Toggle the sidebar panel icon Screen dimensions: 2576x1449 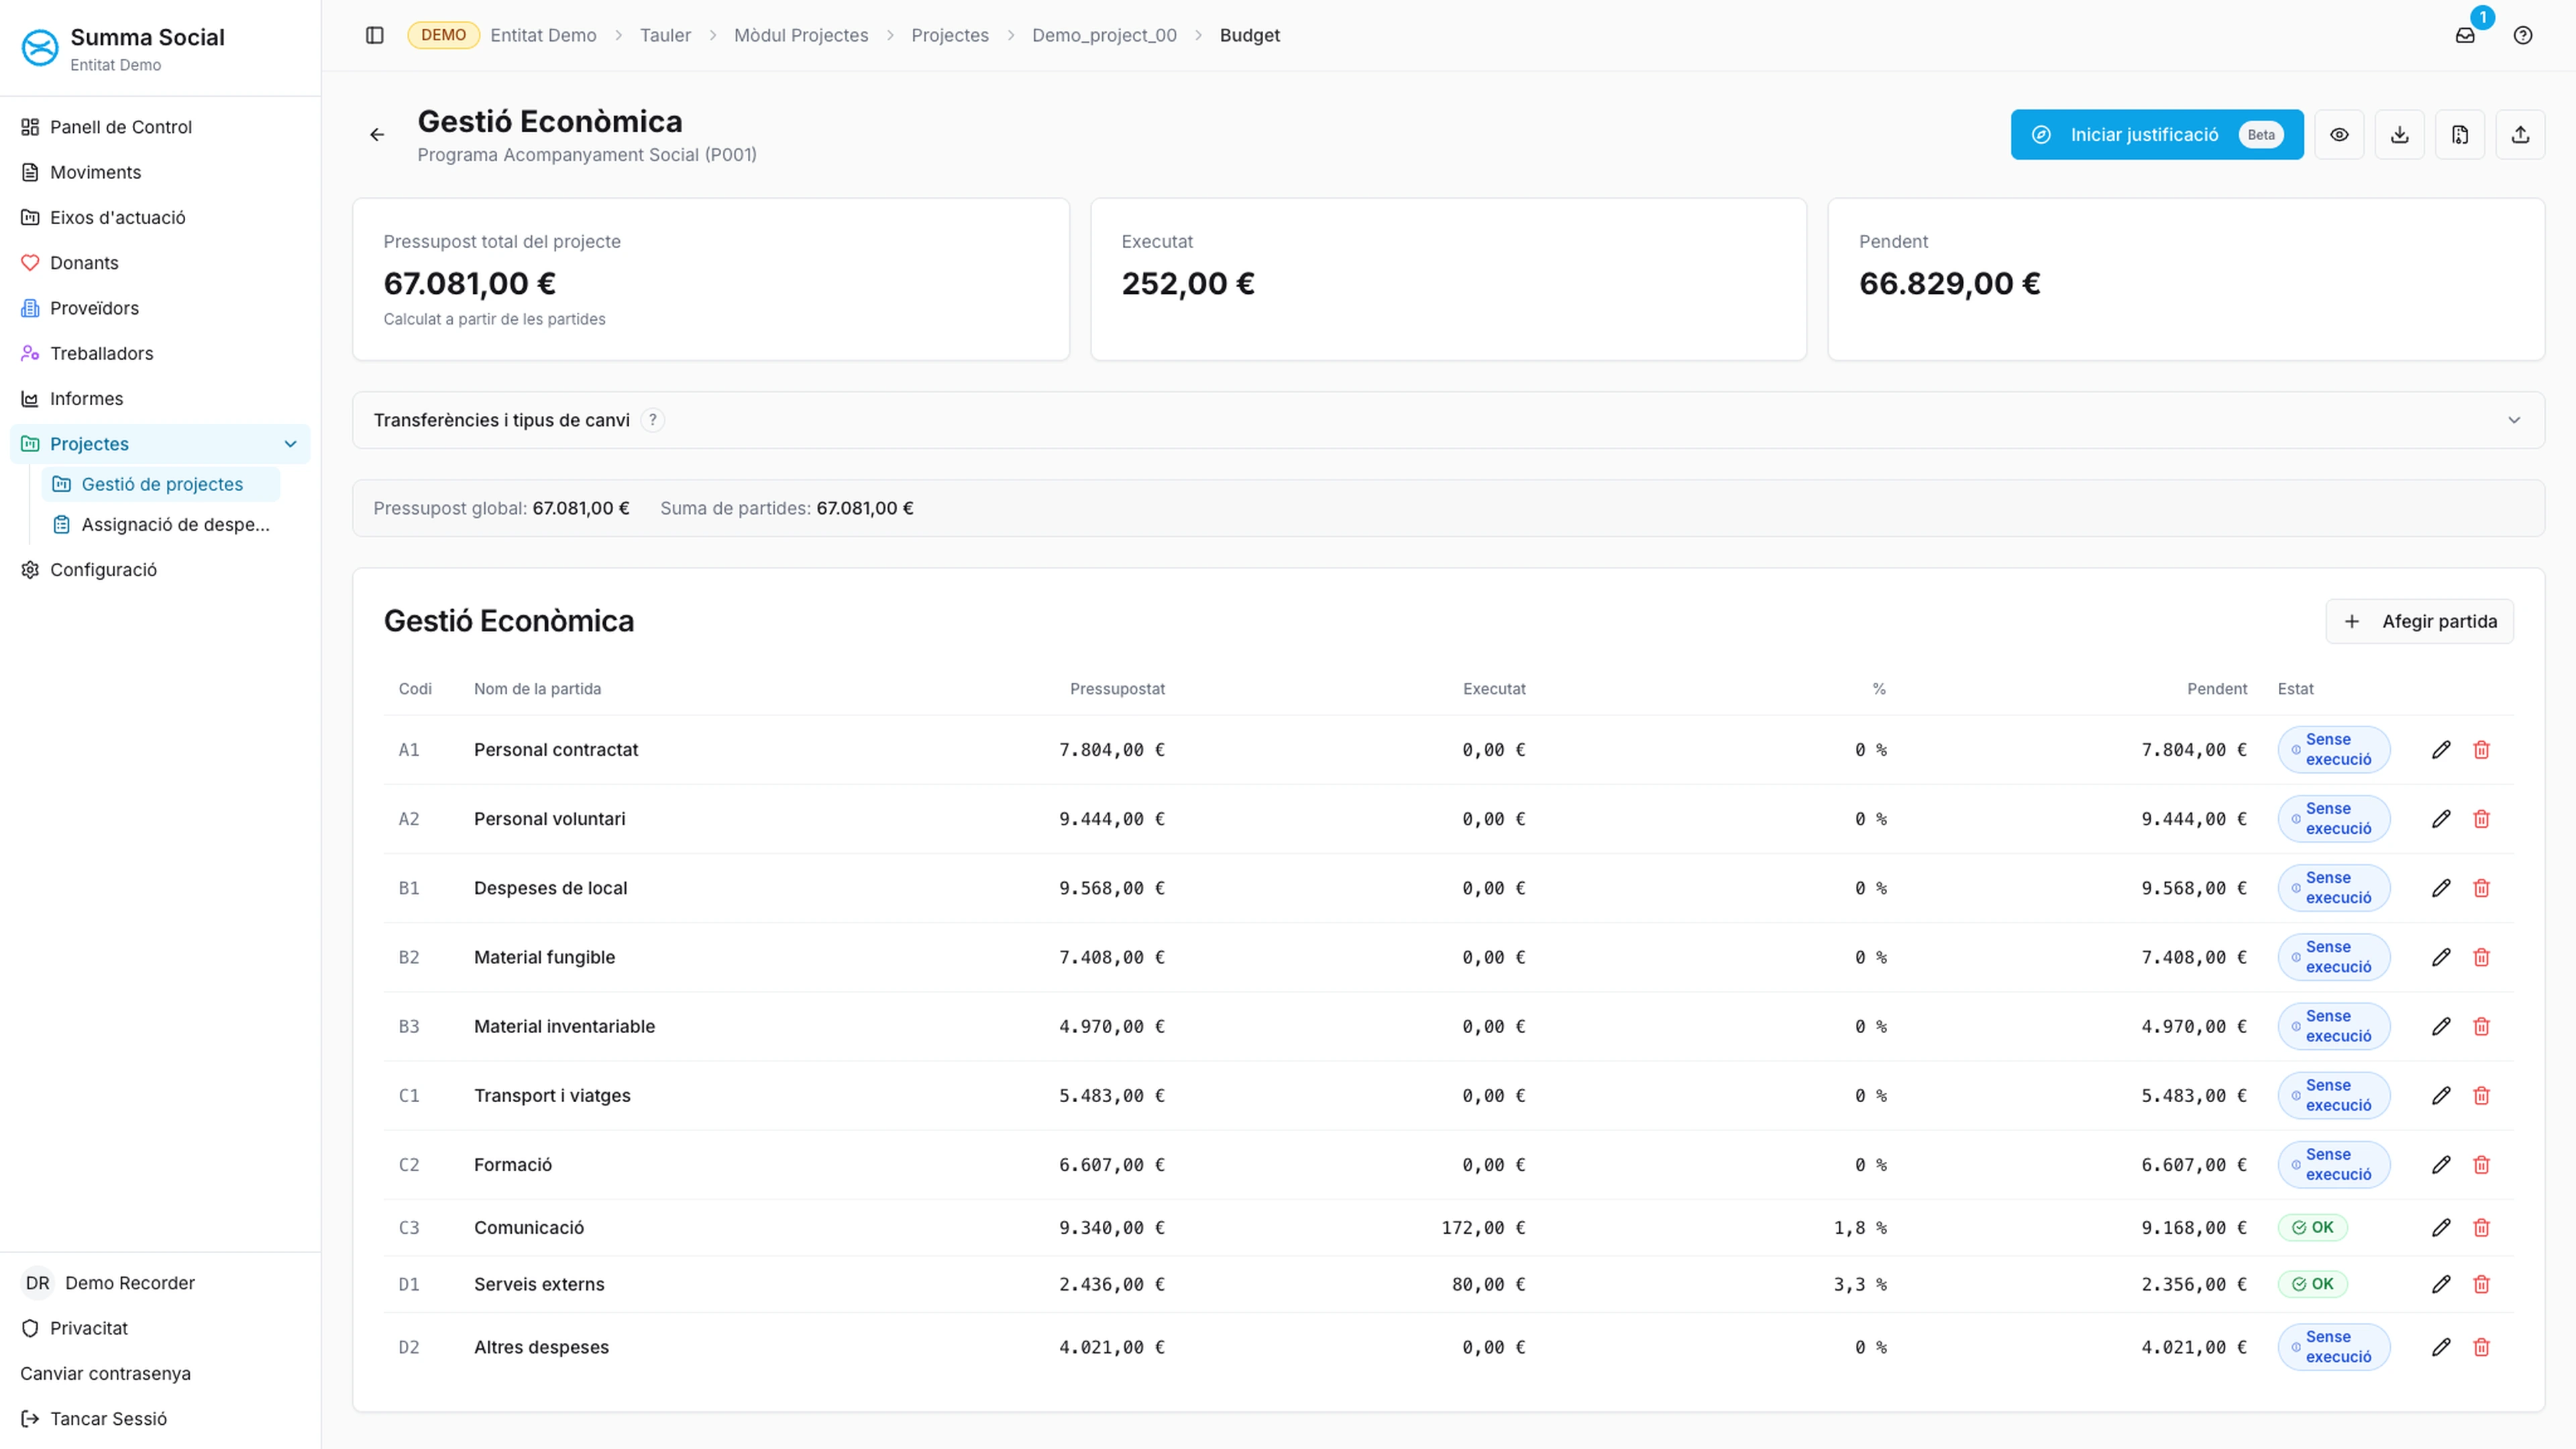pyautogui.click(x=375, y=36)
